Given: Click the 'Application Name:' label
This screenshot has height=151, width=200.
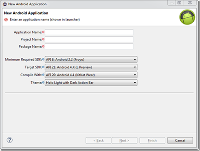Looking at the screenshot, I should point(28,32).
